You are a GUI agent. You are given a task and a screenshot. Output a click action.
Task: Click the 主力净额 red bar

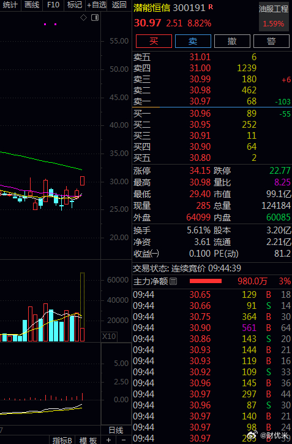click(x=206, y=281)
